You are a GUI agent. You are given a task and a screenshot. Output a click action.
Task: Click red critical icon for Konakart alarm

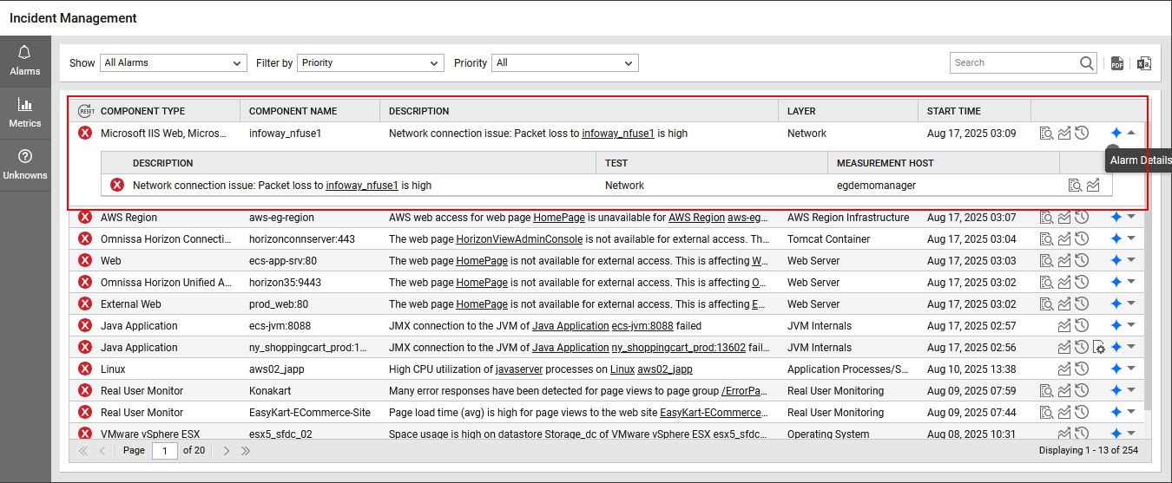(x=85, y=391)
